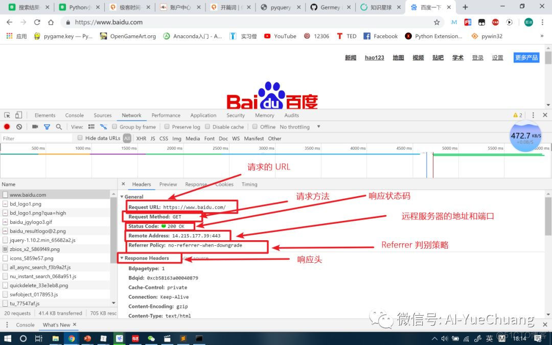Open a new browser tab

465,7
